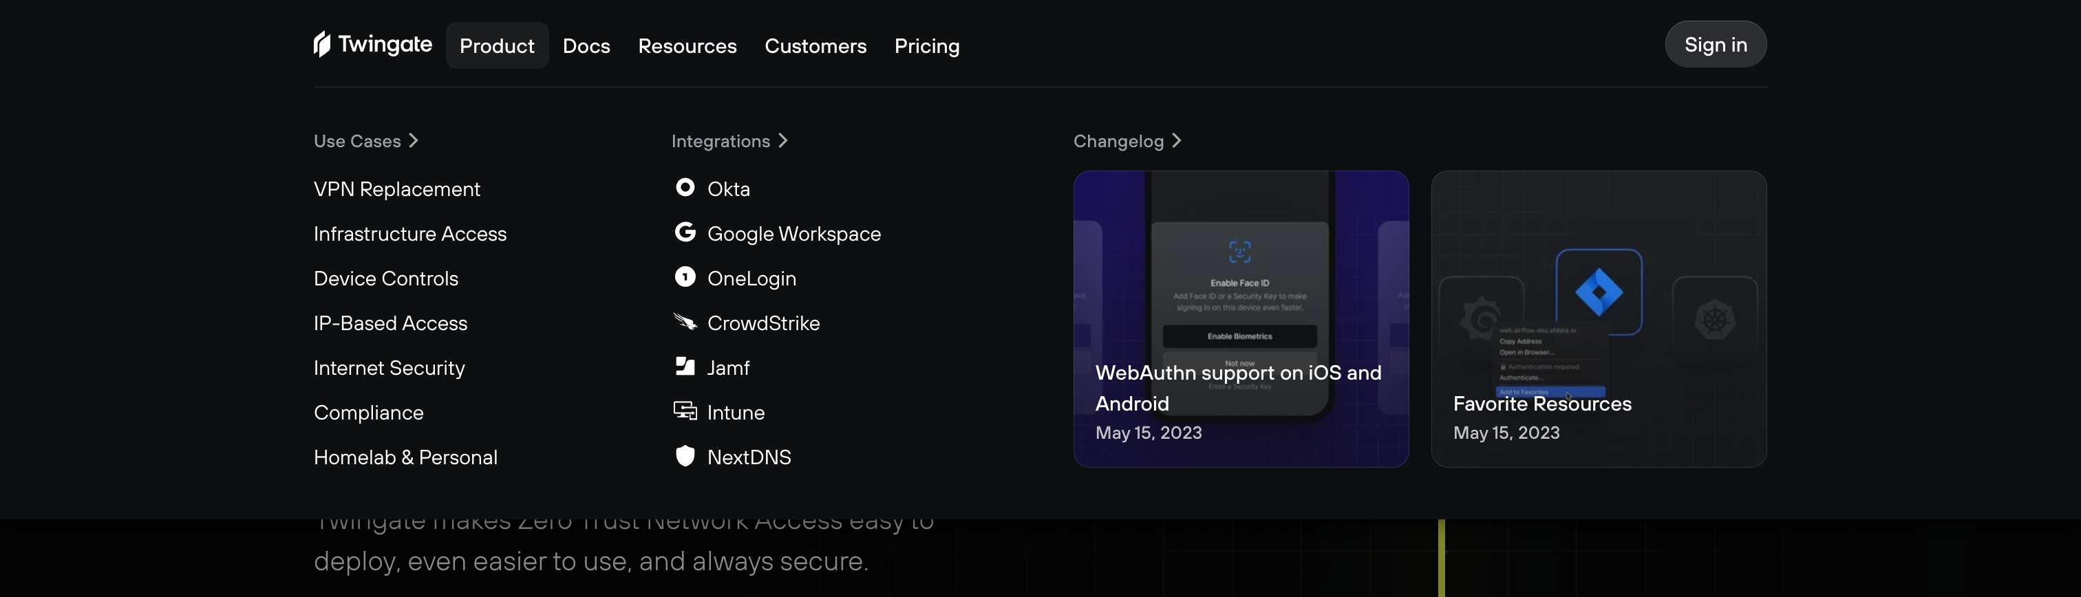Open the Docs menu item
This screenshot has width=2081, height=597.
586,46
